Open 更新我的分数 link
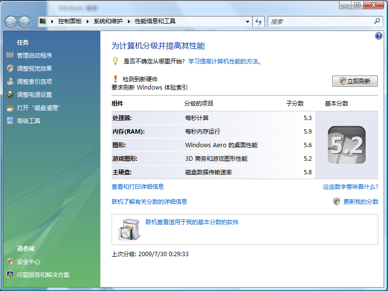This screenshot has width=388, height=291. click(361, 201)
